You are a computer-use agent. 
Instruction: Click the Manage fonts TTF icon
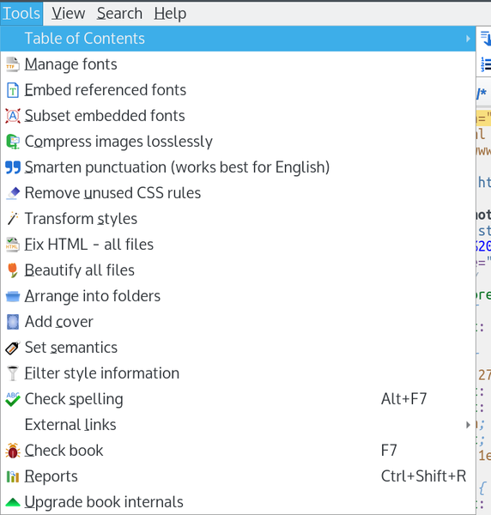(x=13, y=64)
